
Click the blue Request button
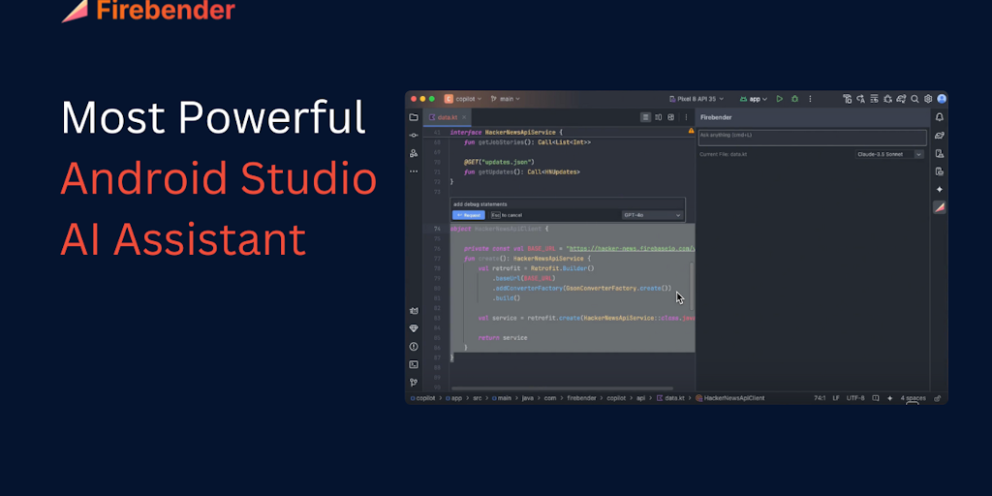click(x=469, y=215)
